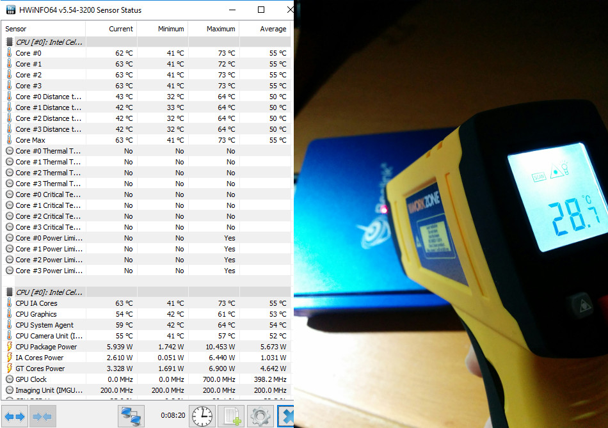Image resolution: width=608 pixels, height=428 pixels.
Task: Select the Core #0 Distance t... row
Action: pos(147,96)
